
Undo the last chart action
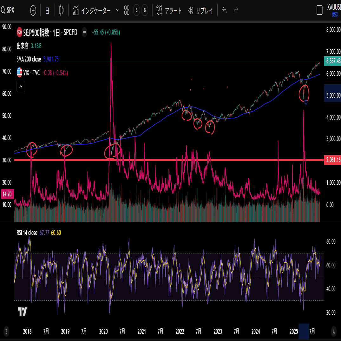click(225, 10)
